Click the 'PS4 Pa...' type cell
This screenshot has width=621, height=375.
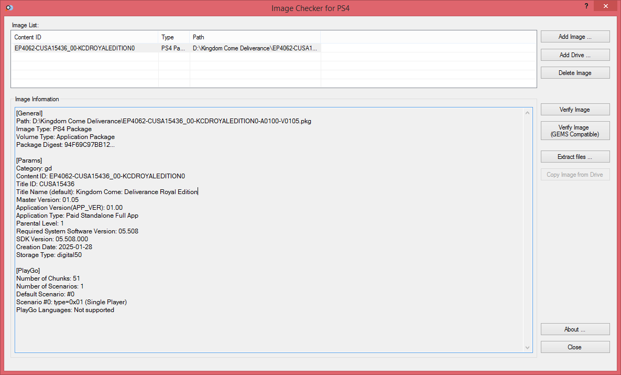(173, 48)
